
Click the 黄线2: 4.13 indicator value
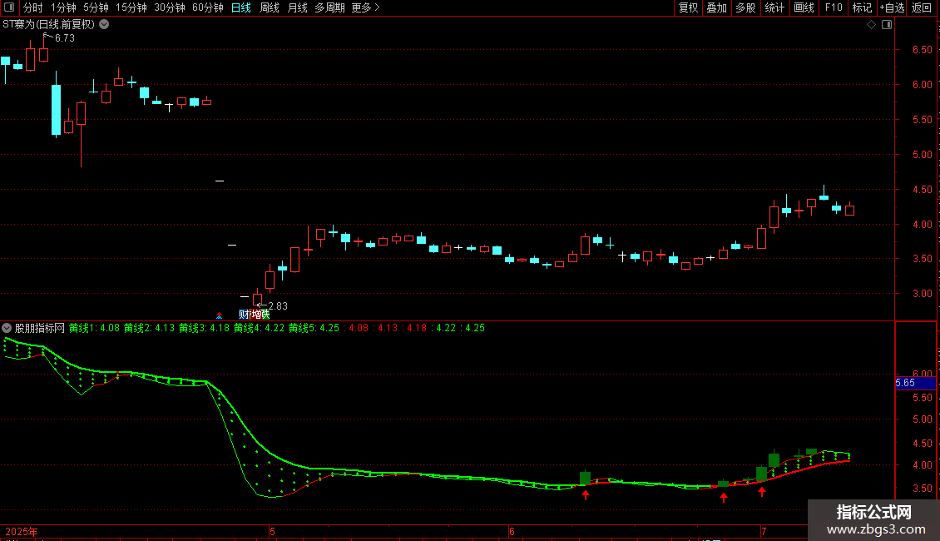(149, 328)
